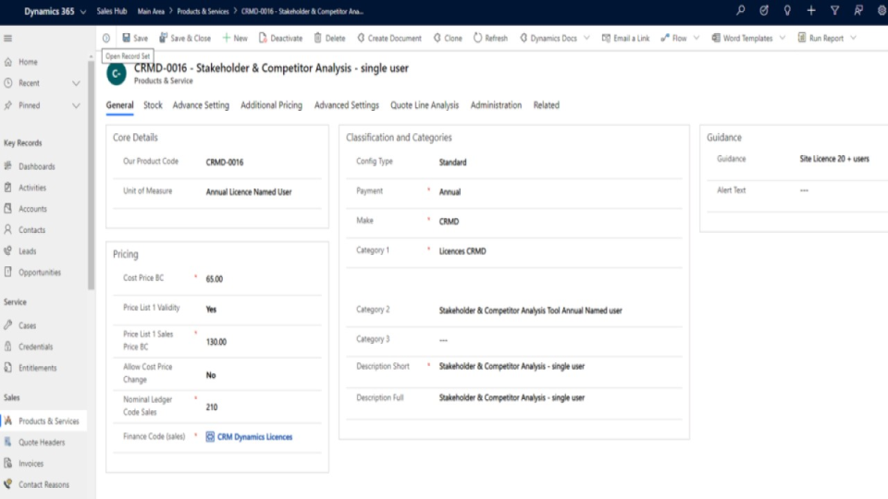Switch to the General tab

(x=119, y=105)
